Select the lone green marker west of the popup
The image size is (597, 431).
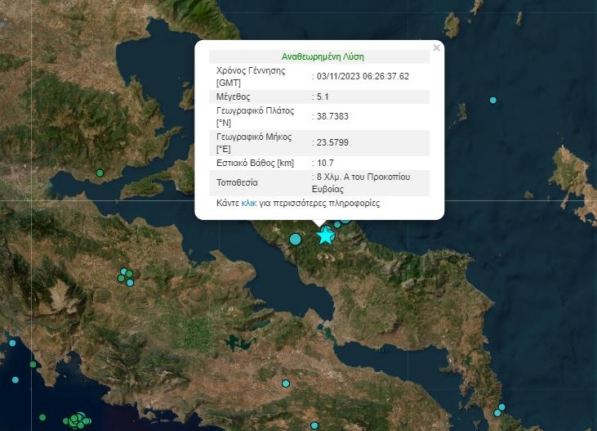(x=100, y=173)
